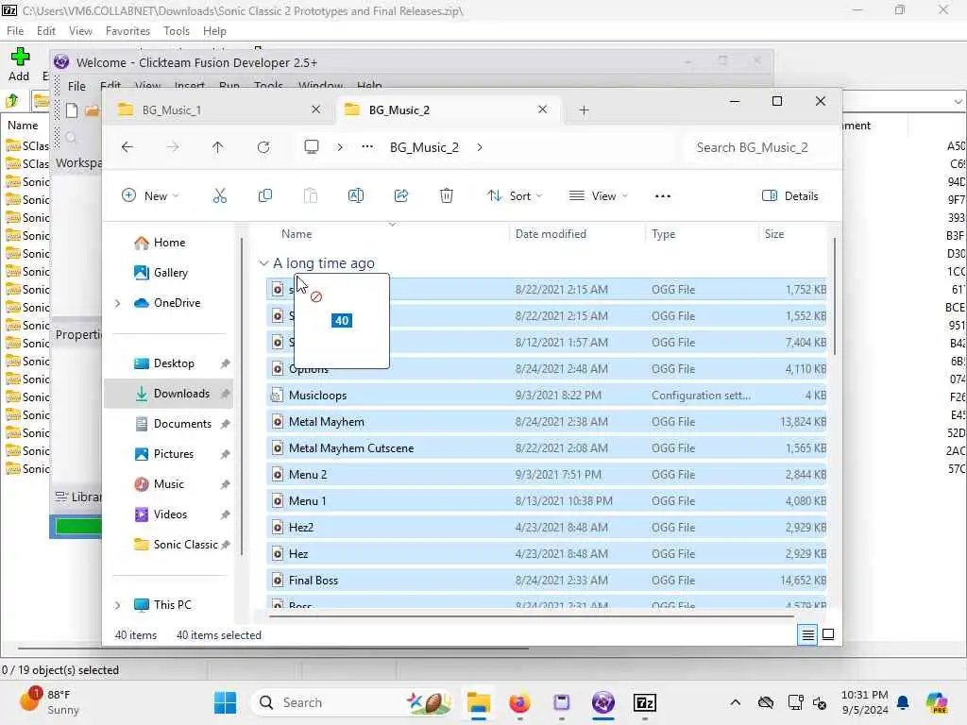
Task: Click the green Add plus icon in 7-Zip
Action: click(x=20, y=57)
